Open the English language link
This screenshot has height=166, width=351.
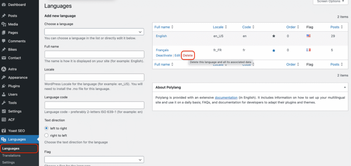click(161, 36)
